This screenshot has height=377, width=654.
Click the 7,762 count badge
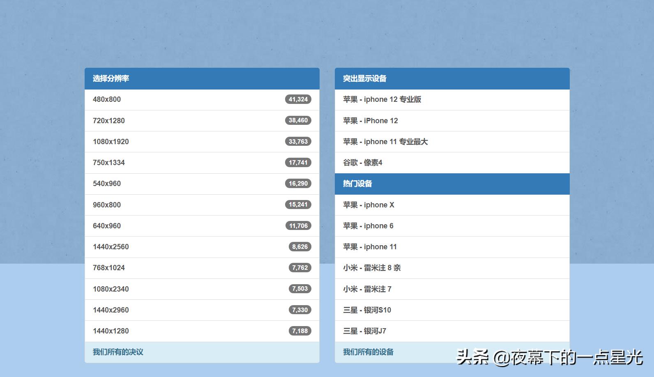[x=300, y=268]
